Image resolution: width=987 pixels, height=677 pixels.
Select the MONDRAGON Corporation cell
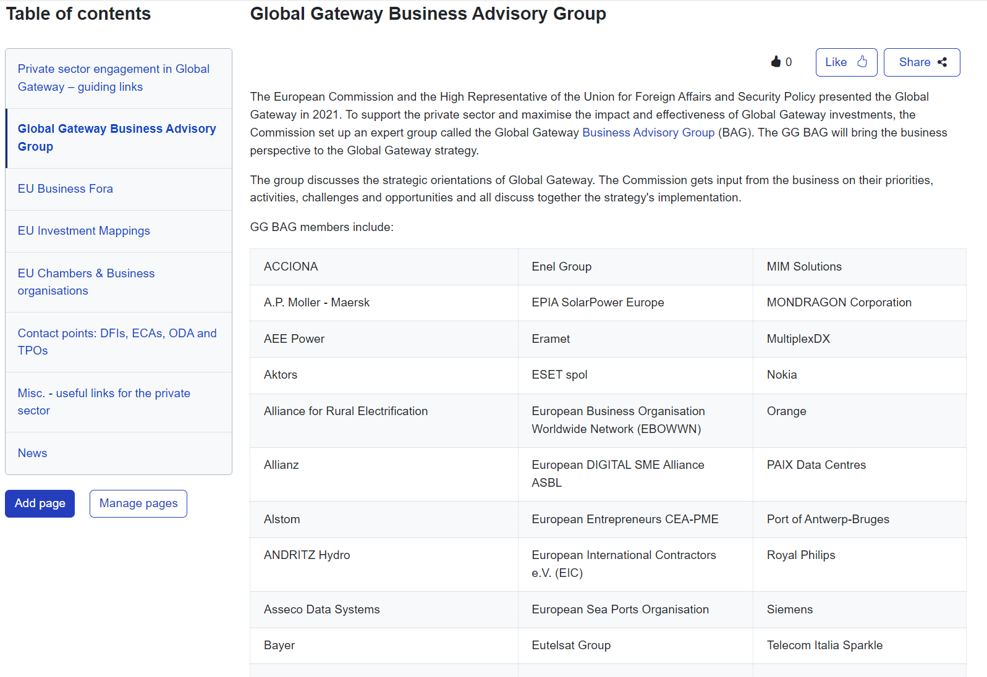pyautogui.click(x=860, y=303)
